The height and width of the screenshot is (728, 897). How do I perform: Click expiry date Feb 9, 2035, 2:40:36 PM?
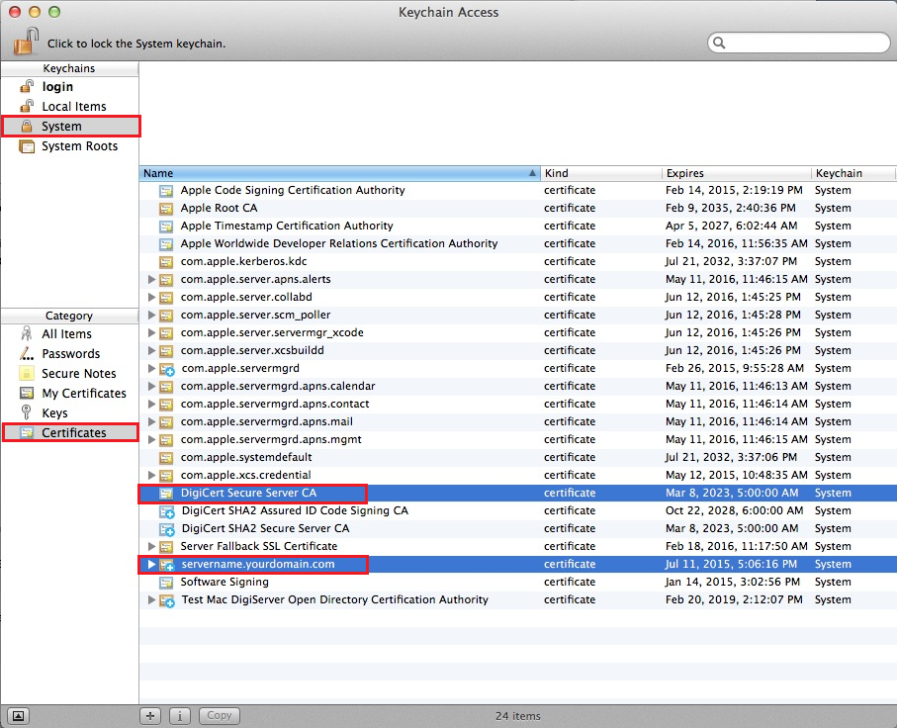click(x=731, y=208)
